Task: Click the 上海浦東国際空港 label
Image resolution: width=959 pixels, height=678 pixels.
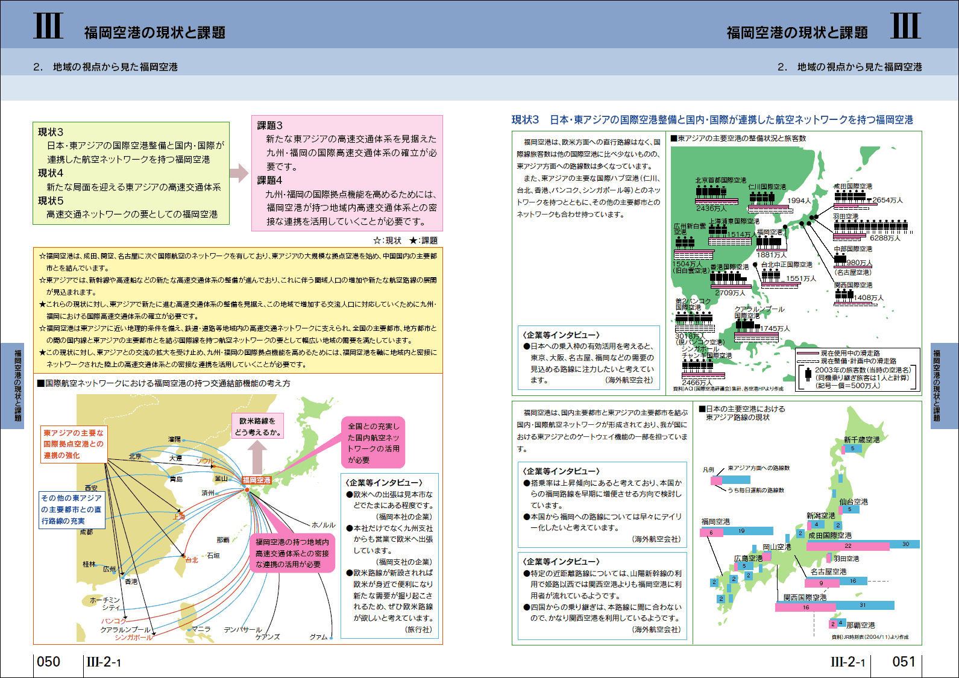Action: pos(734,221)
